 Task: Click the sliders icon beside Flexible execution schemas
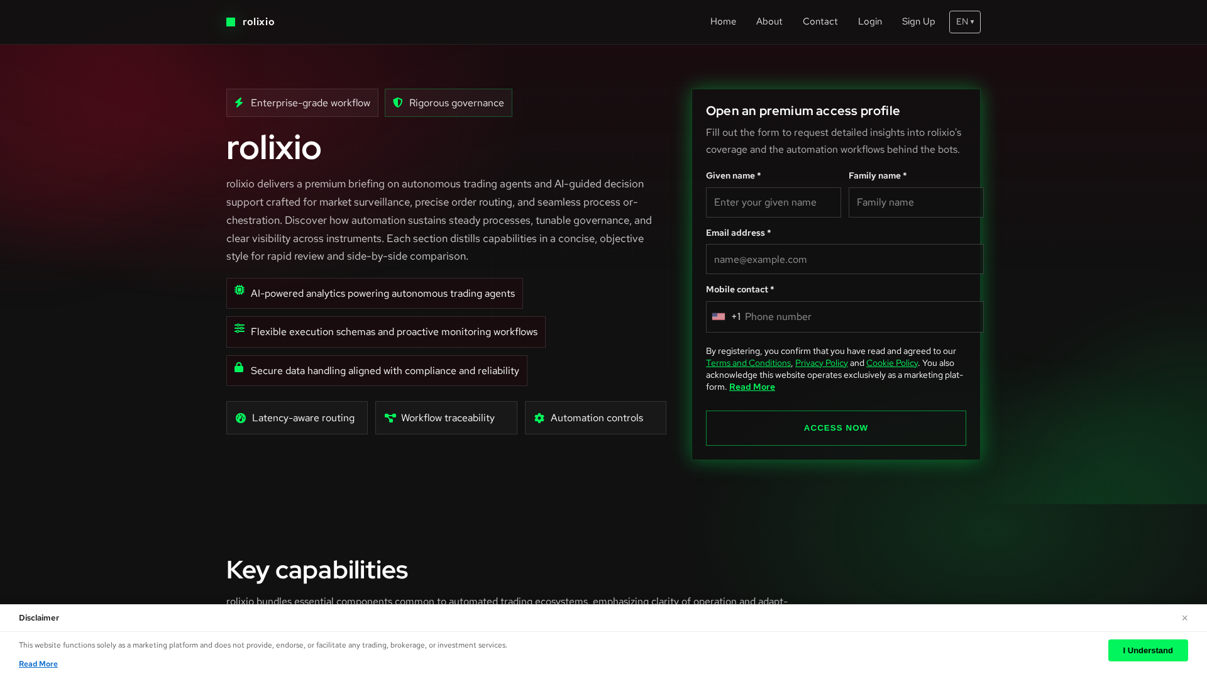pos(240,328)
